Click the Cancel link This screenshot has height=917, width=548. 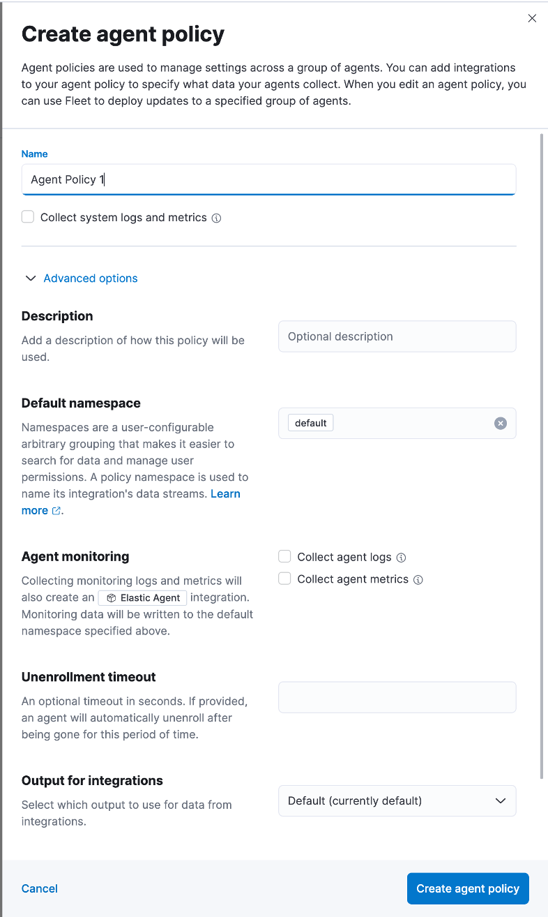40,888
